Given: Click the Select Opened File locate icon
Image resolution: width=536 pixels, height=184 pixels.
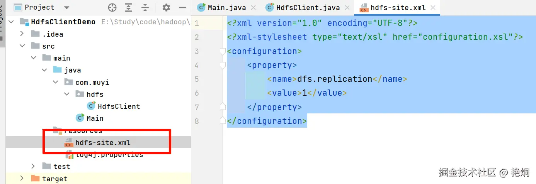Looking at the screenshot, I should 112,7.
